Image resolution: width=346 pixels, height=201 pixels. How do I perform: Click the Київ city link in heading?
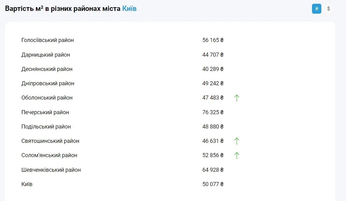129,9
